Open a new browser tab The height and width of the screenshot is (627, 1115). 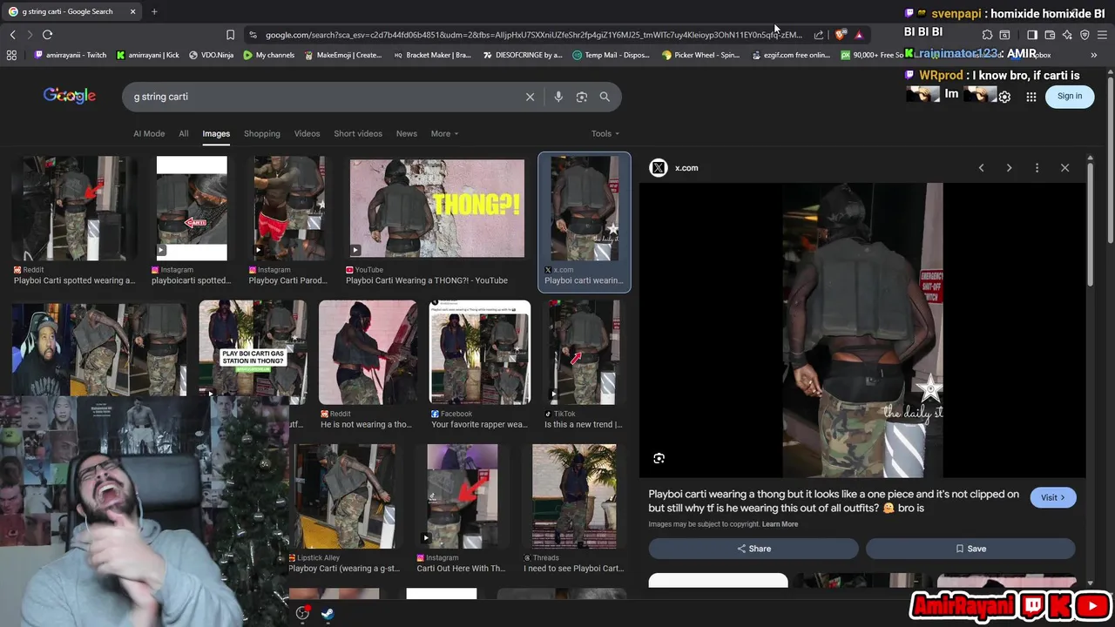pyautogui.click(x=154, y=11)
